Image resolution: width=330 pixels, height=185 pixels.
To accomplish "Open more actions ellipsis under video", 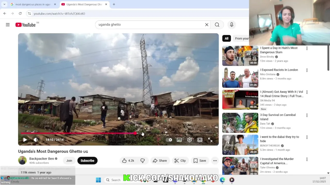I will [x=215, y=161].
